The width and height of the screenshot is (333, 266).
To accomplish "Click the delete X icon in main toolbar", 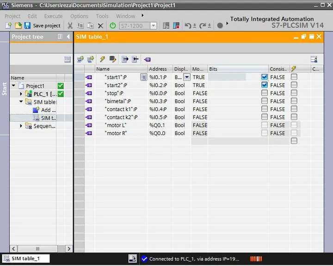I will tap(101, 26).
